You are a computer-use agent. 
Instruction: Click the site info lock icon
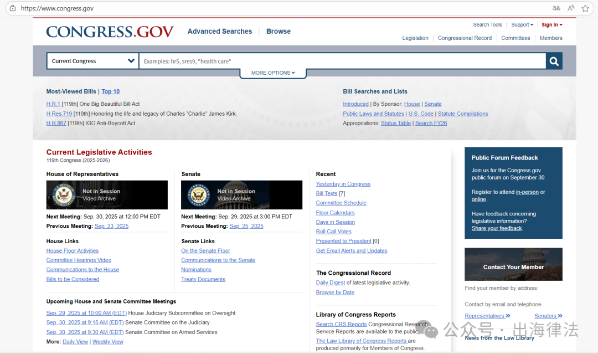pyautogui.click(x=13, y=8)
